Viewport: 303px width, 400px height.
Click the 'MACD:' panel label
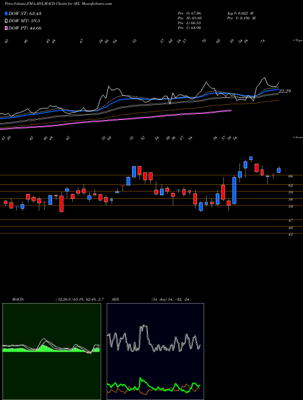18,299
